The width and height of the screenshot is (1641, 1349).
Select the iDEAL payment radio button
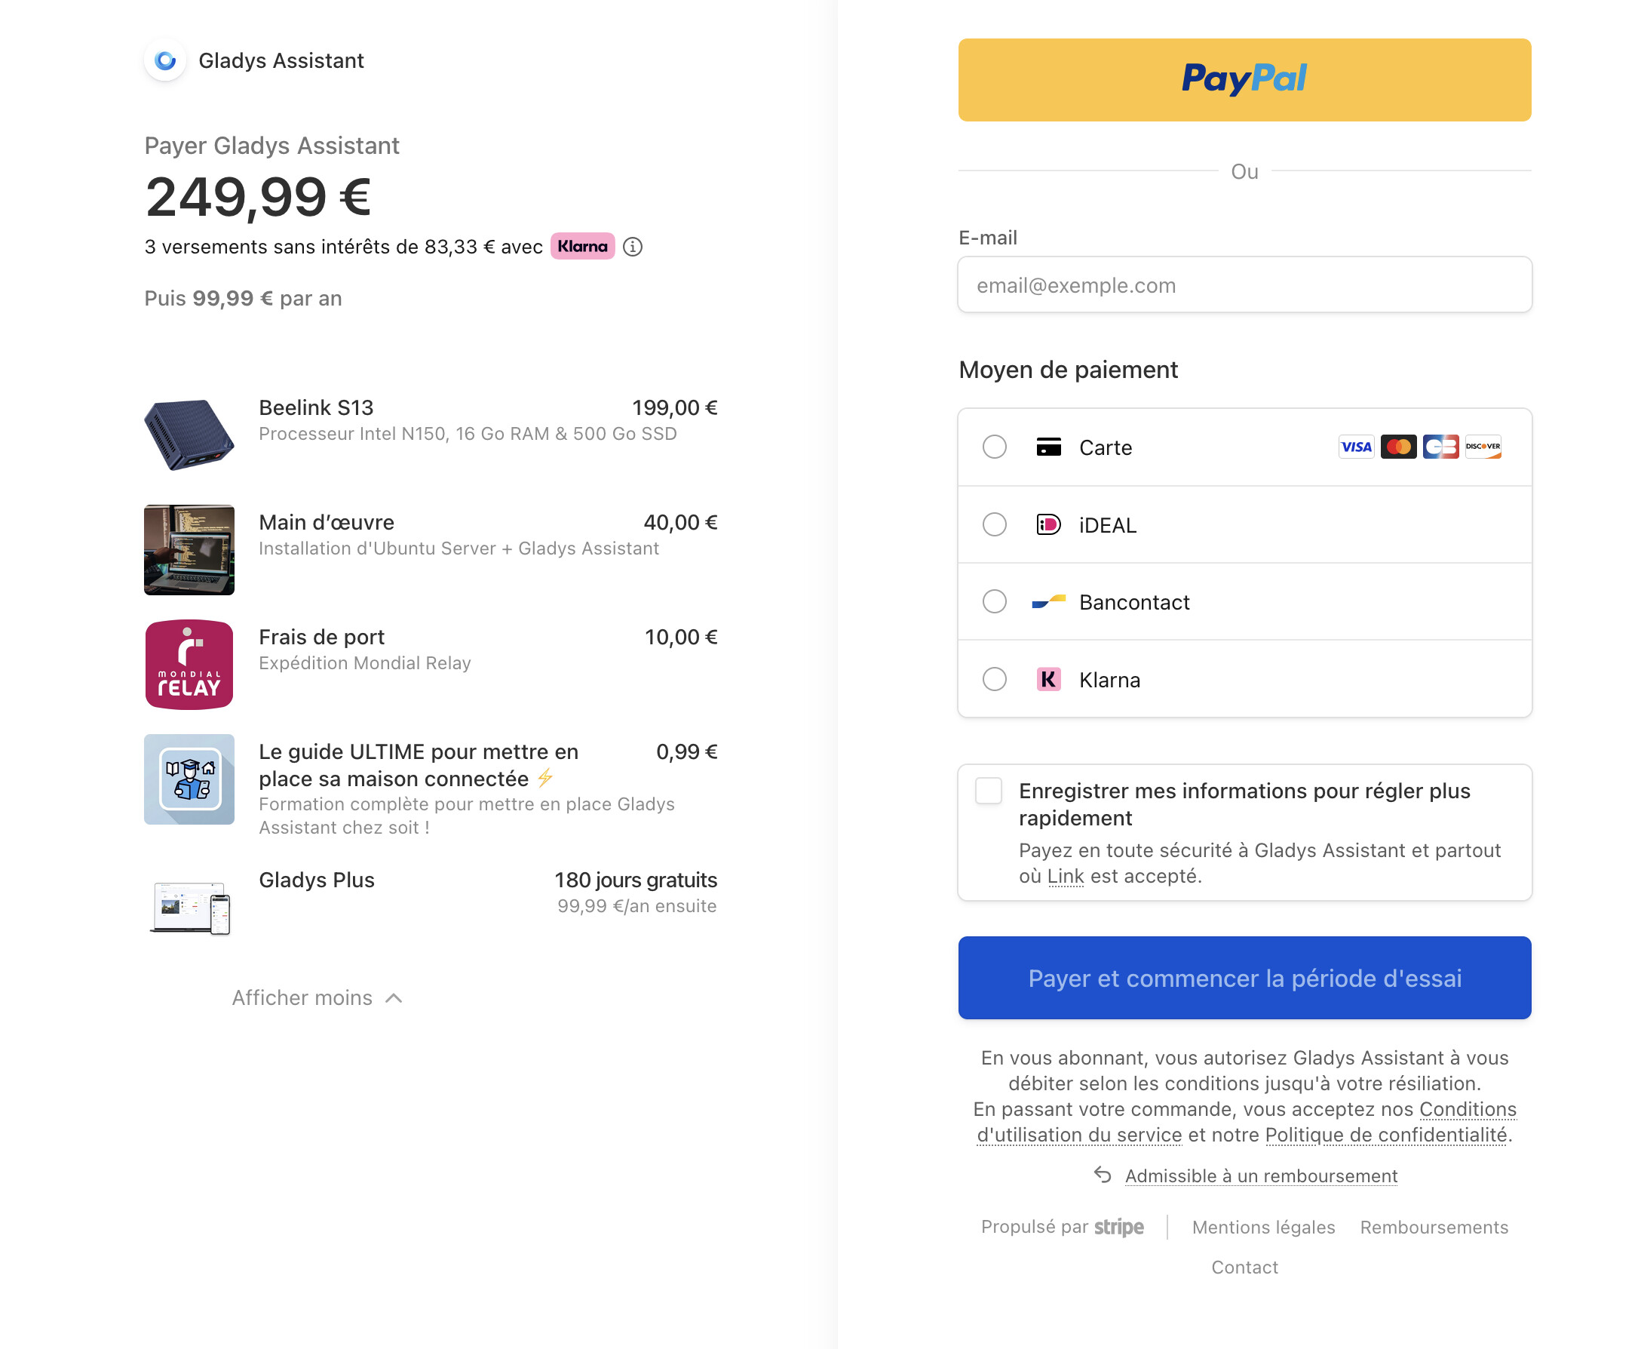click(x=994, y=524)
